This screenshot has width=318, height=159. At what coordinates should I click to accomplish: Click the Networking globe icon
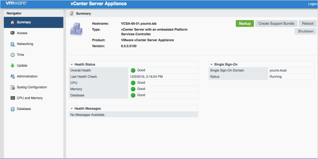click(13, 44)
